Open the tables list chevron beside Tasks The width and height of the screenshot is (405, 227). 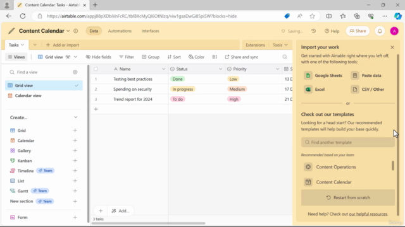(x=35, y=45)
